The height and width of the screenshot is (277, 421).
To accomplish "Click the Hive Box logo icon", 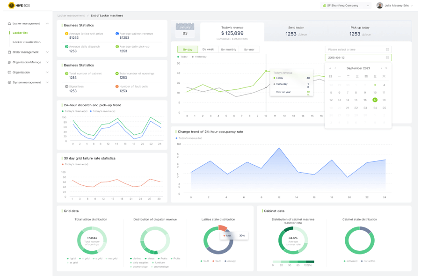I will coord(11,5).
